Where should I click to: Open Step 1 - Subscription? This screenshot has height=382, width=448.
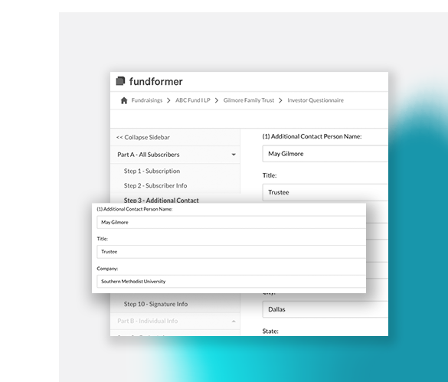152,171
